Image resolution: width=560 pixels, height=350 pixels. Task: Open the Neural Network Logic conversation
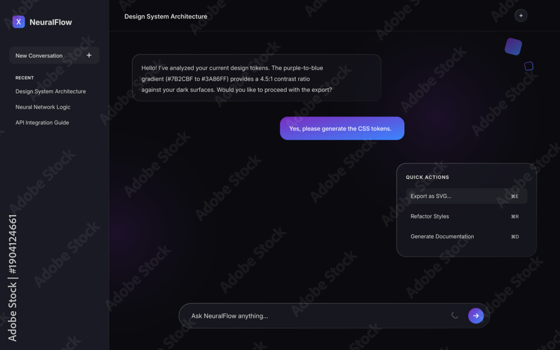coord(43,107)
